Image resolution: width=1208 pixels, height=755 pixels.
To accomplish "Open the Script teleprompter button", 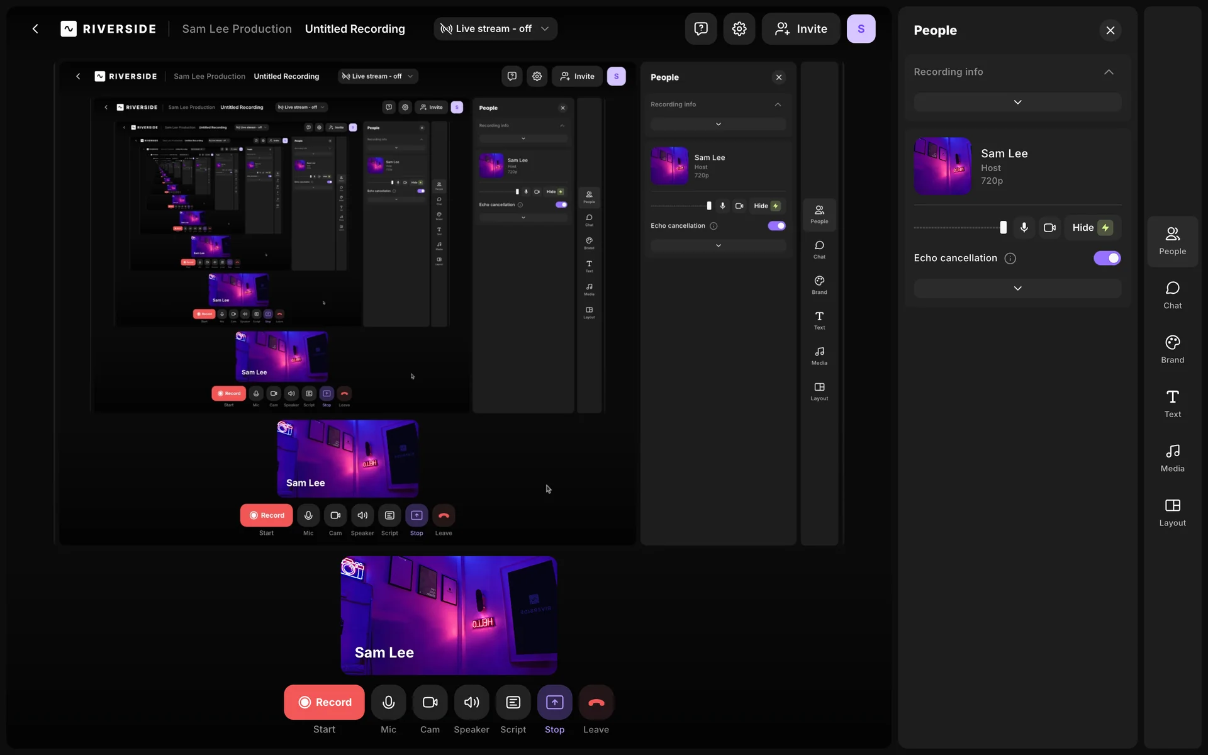I will pos(513,702).
